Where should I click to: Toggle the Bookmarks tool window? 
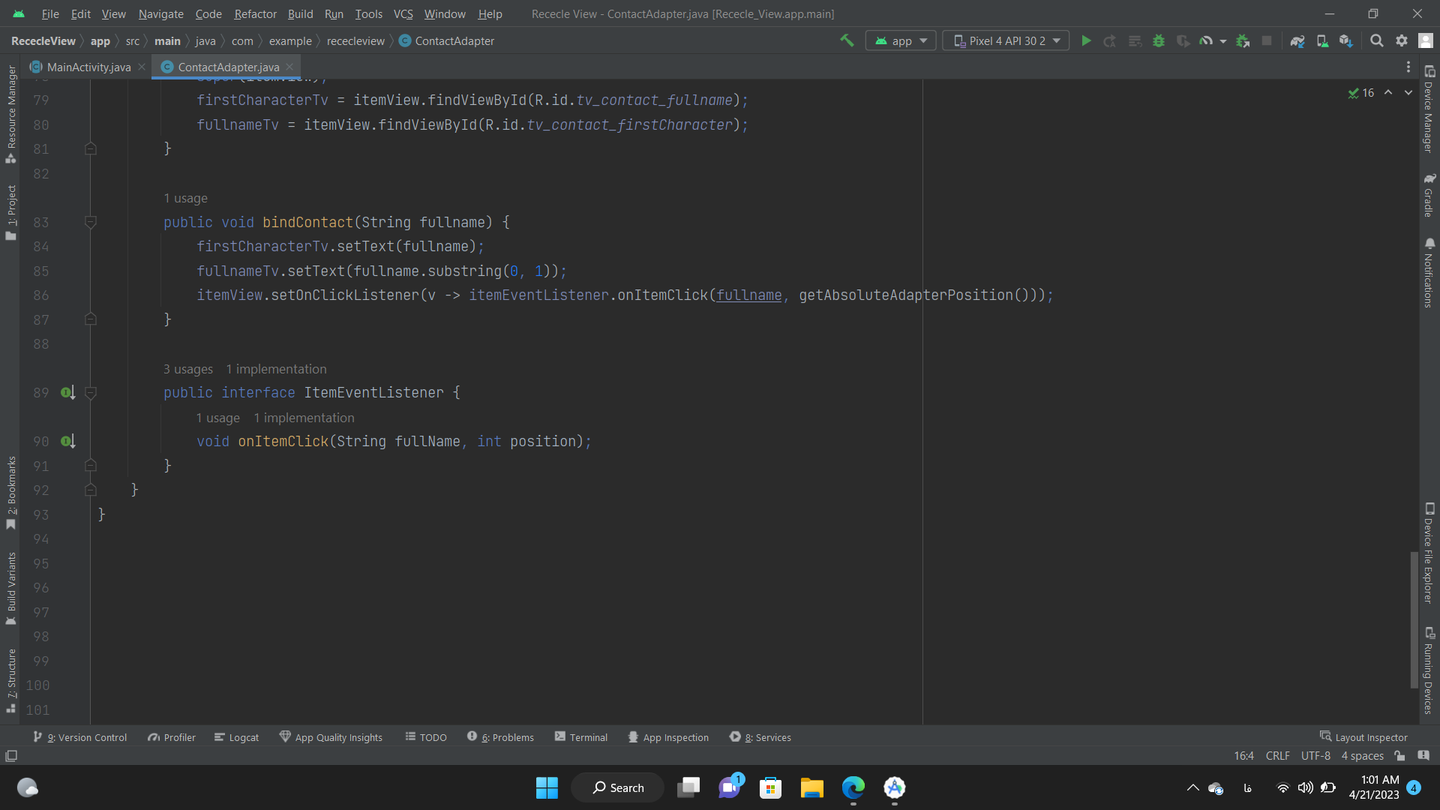pos(10,492)
